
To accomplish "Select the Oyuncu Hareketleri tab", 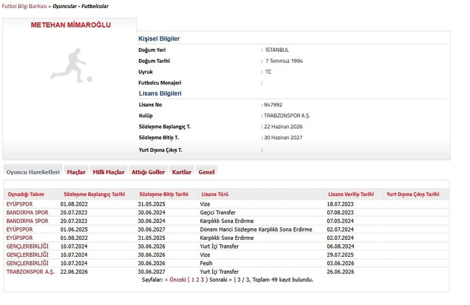I will (x=33, y=172).
